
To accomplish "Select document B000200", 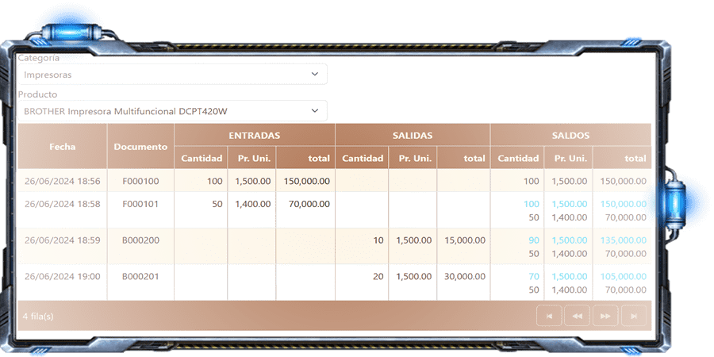I will tap(140, 240).
